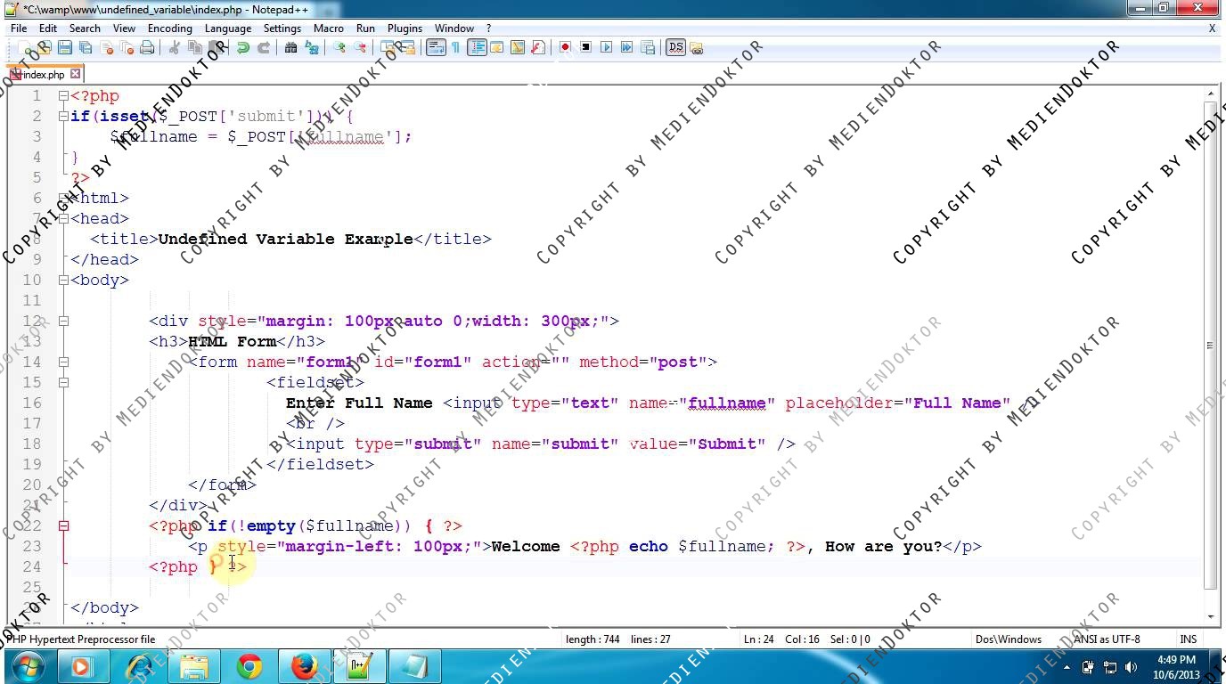Screen dimensions: 1226x684
Task: Click the vertical scrollbar down arrow
Action: click(x=1210, y=616)
